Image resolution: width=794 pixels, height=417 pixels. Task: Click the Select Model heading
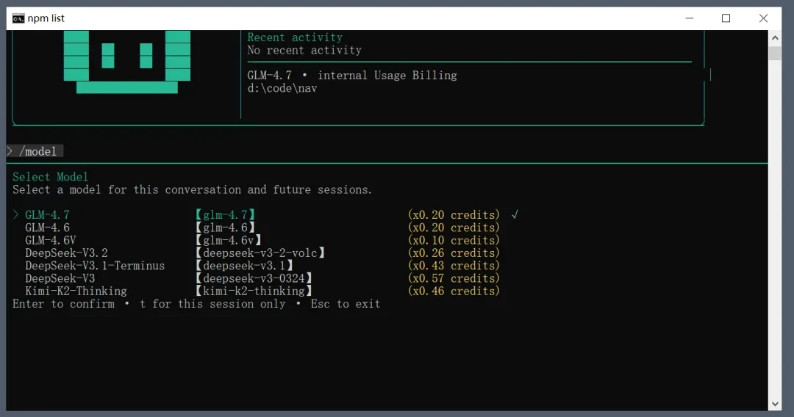click(x=50, y=177)
